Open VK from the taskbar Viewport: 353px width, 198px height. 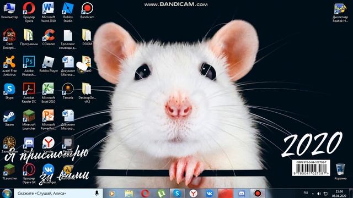210,193
